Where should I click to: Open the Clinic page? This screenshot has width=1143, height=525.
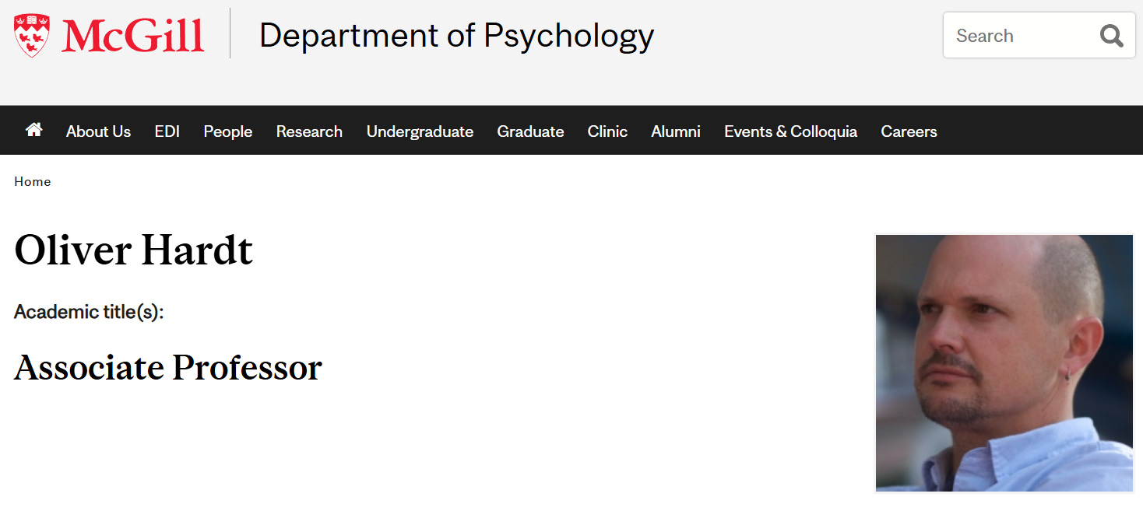[607, 131]
